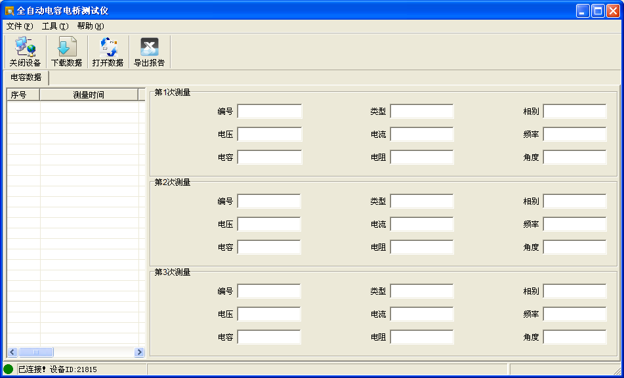
Task: Click the list's right scroll arrow
Action: coord(139,352)
